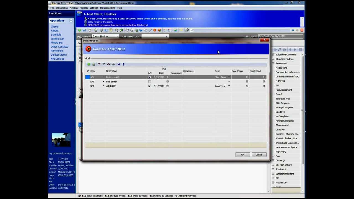Close the client record with red X icon
Viewport: 354px width, 199px height.
pos(302,30)
